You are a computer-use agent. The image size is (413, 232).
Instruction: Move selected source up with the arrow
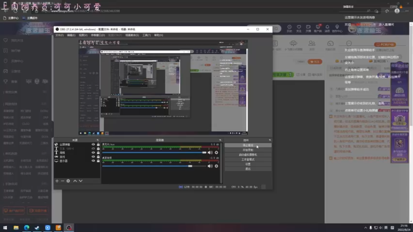click(x=75, y=181)
